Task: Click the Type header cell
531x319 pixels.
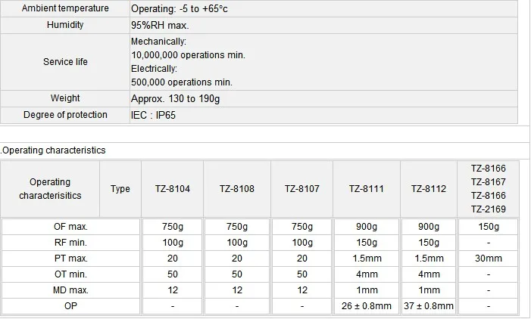Action: click(x=120, y=189)
